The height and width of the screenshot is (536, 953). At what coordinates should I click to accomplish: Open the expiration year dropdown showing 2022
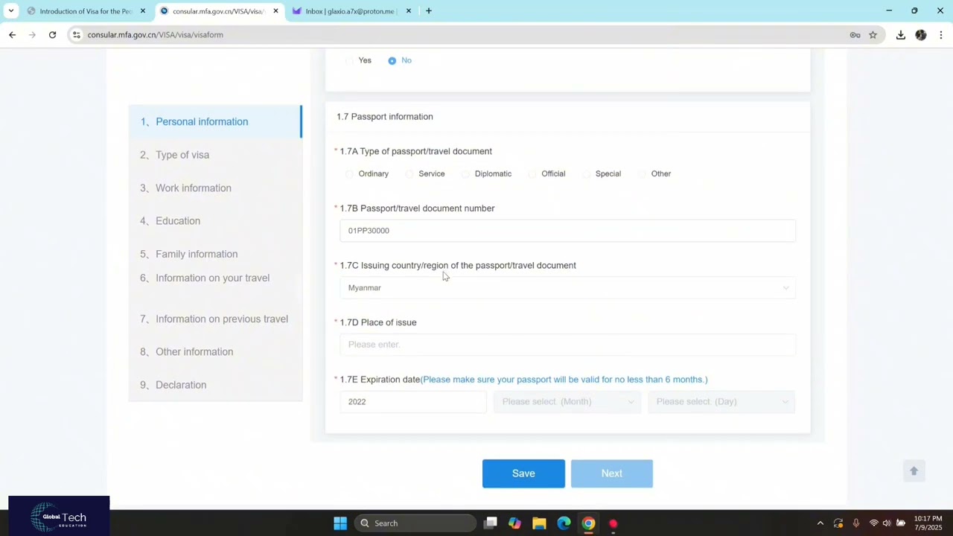(412, 402)
